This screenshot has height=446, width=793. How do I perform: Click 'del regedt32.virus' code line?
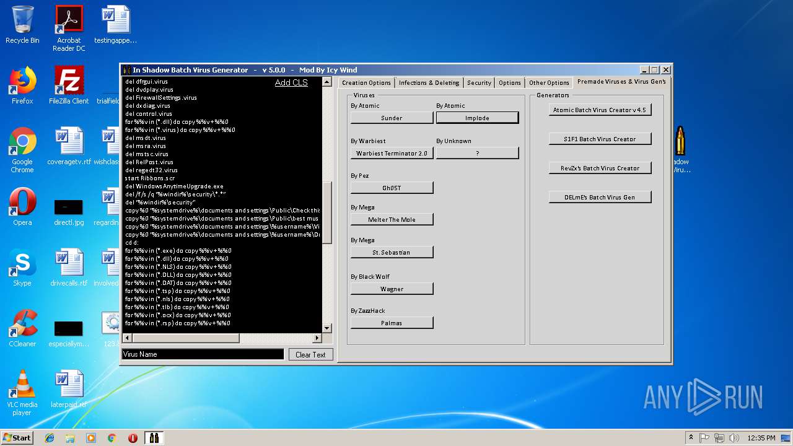(151, 170)
